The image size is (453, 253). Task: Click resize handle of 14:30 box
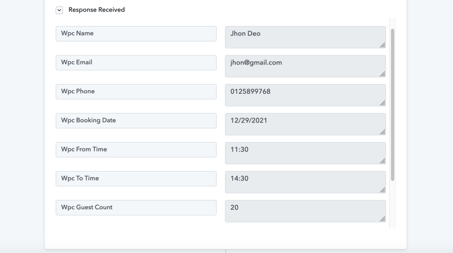click(383, 190)
